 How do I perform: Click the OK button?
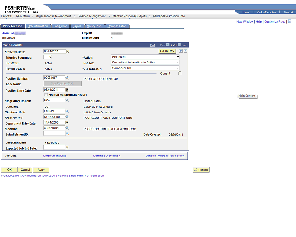pos(9,170)
